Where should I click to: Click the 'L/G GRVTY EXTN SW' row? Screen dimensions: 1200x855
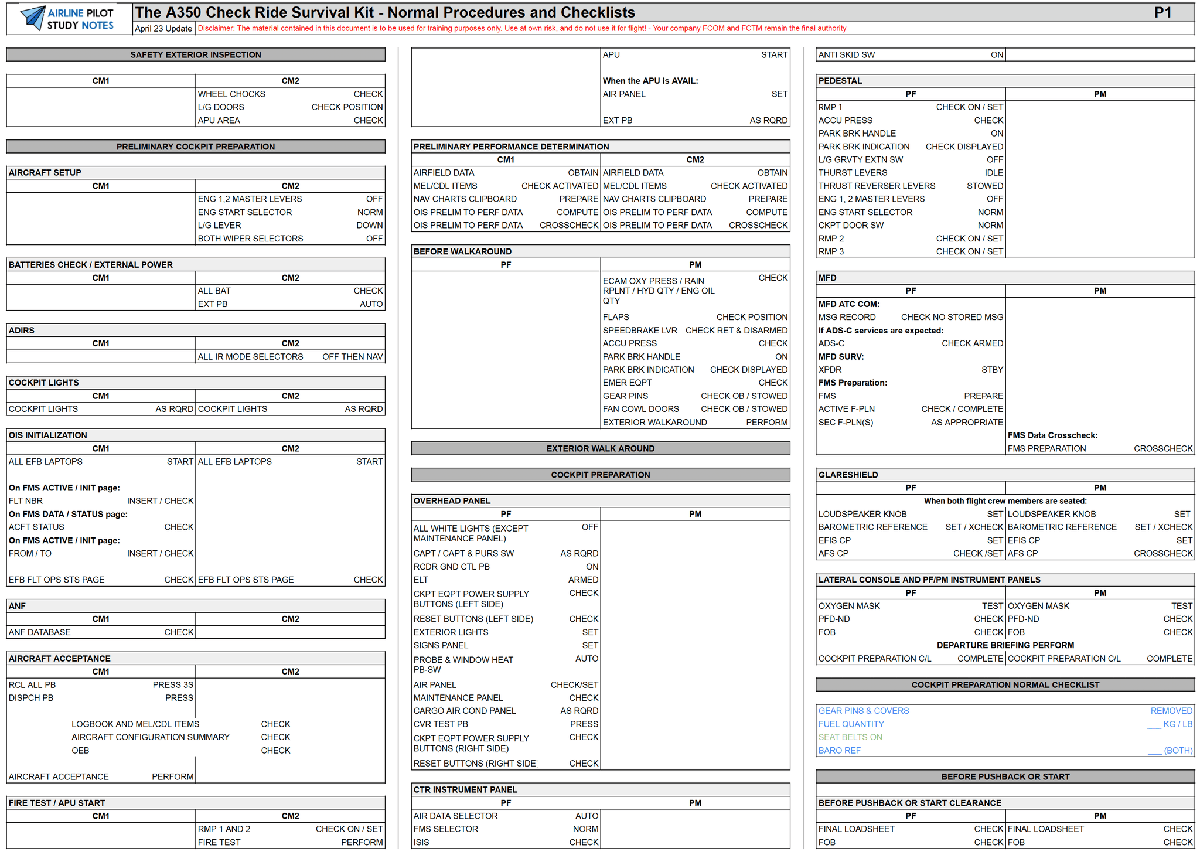[x=911, y=159]
